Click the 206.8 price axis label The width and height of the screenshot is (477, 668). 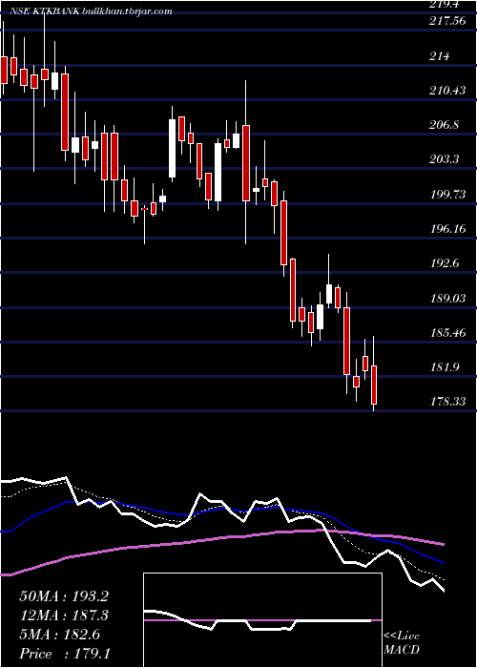[x=445, y=125]
